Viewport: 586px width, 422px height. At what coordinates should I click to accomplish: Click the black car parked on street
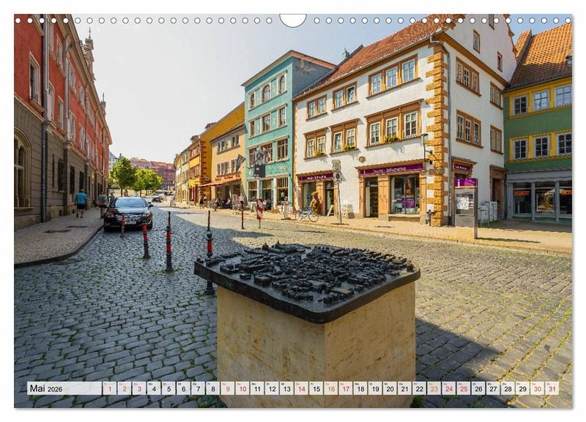click(x=128, y=212)
